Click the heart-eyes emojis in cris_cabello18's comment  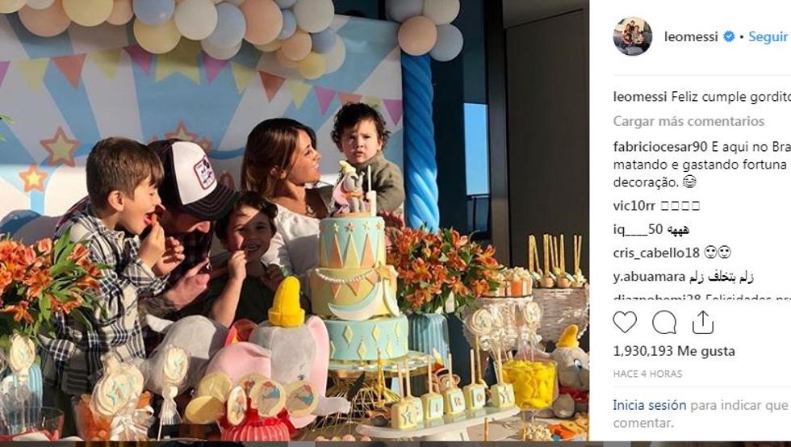tap(718, 253)
